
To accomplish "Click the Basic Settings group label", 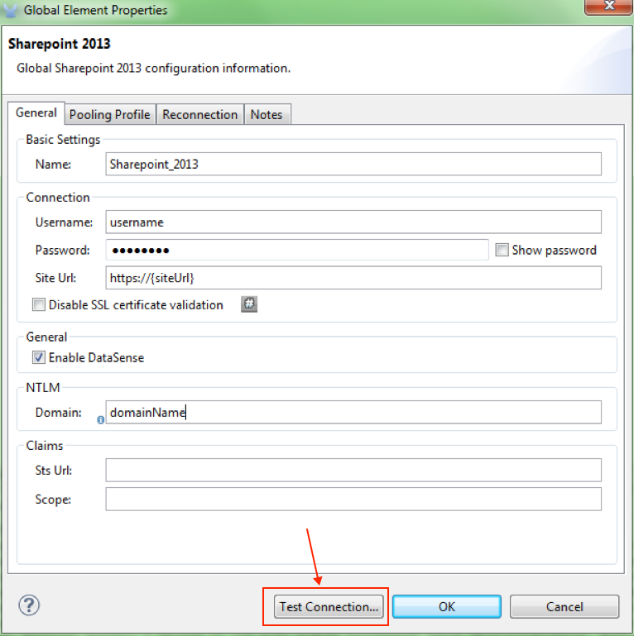I will [x=63, y=140].
